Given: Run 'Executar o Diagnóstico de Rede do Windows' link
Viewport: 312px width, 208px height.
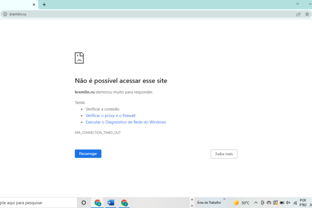Looking at the screenshot, I should 126,122.
